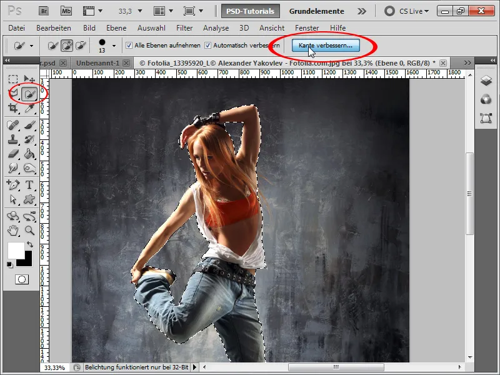
Task: Click the 'Kante verbessern...' button
Action: point(326,45)
